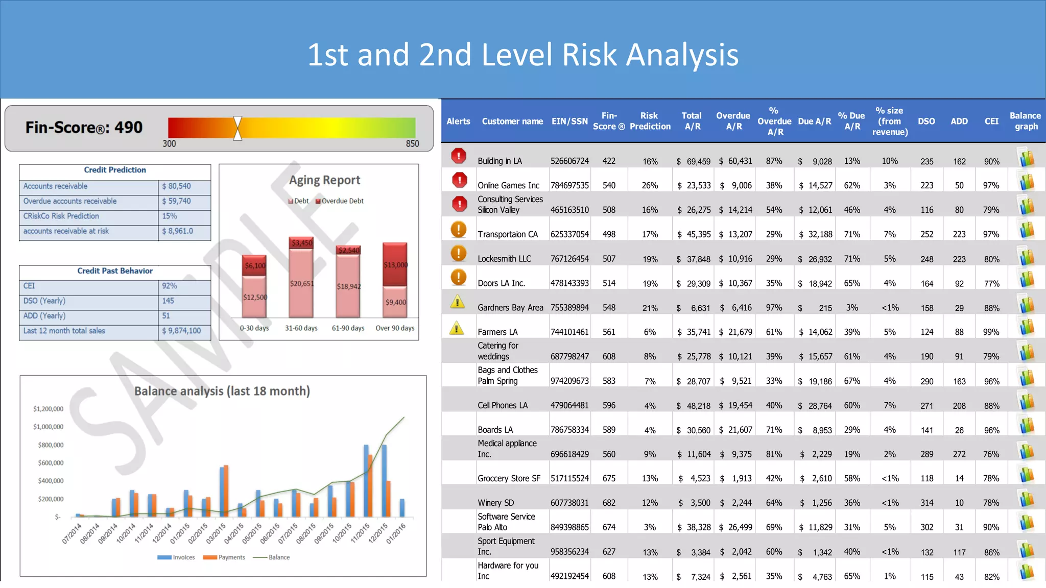Click the Fin-Score slider marker

[237, 128]
